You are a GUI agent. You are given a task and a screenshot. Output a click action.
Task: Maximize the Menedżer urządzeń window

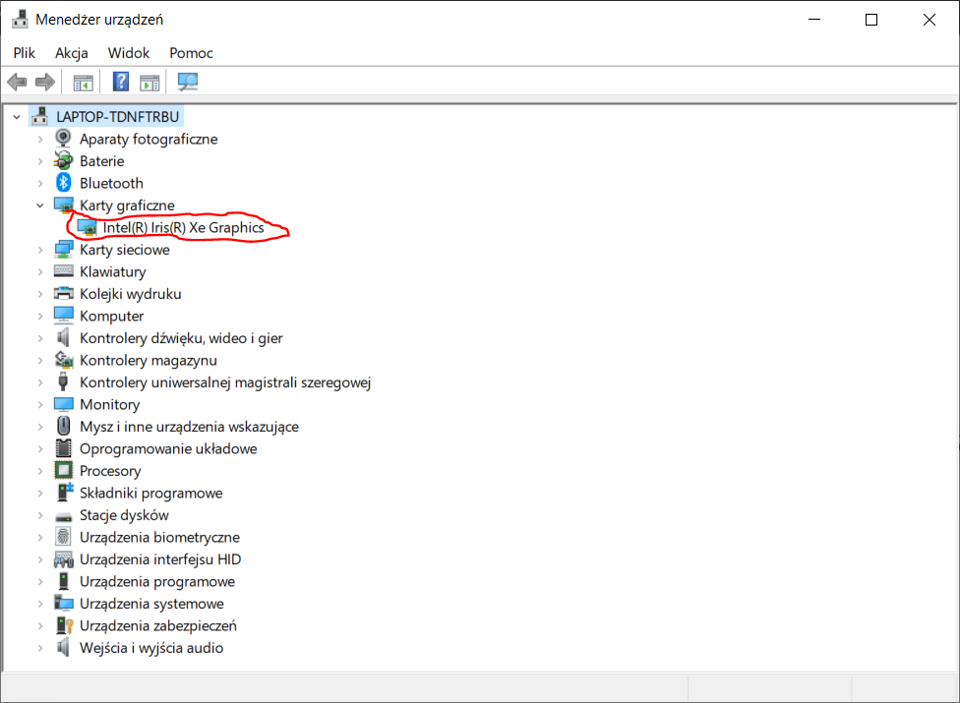[871, 20]
